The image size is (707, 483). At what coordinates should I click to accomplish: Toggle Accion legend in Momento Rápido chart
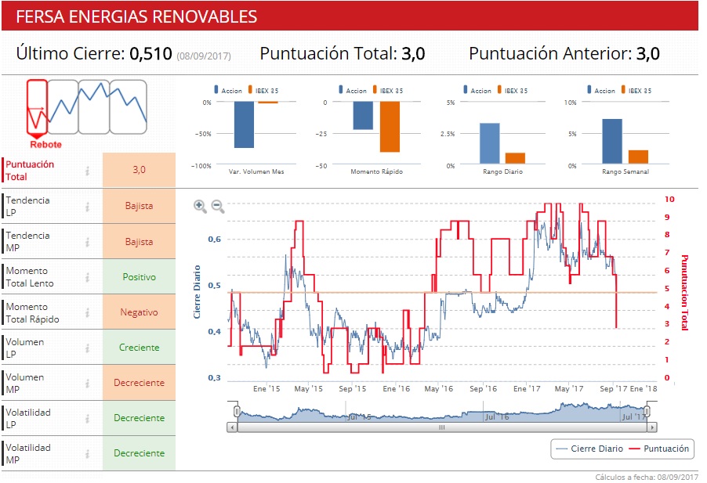click(x=353, y=90)
